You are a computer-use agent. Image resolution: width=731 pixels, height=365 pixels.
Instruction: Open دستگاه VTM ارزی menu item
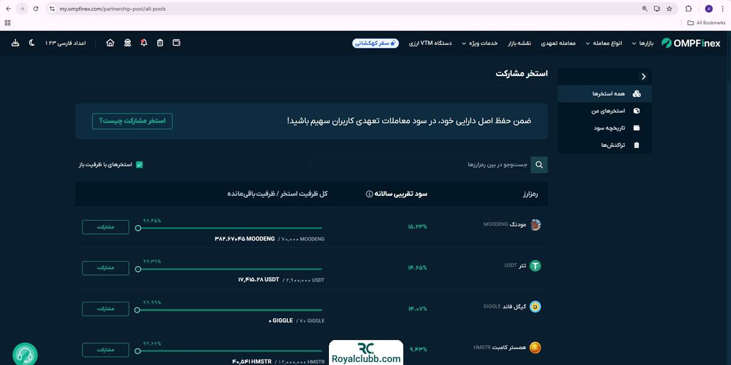click(x=430, y=43)
